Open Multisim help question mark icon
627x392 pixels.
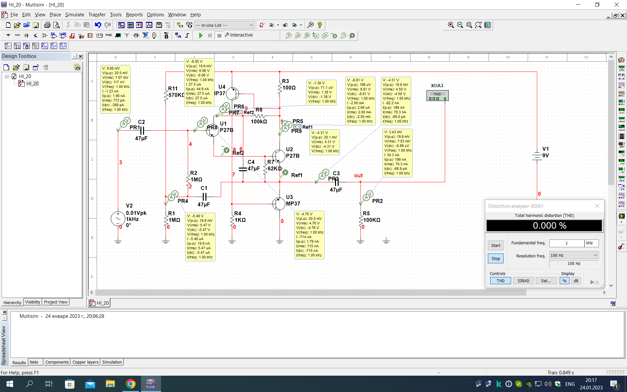320,25
